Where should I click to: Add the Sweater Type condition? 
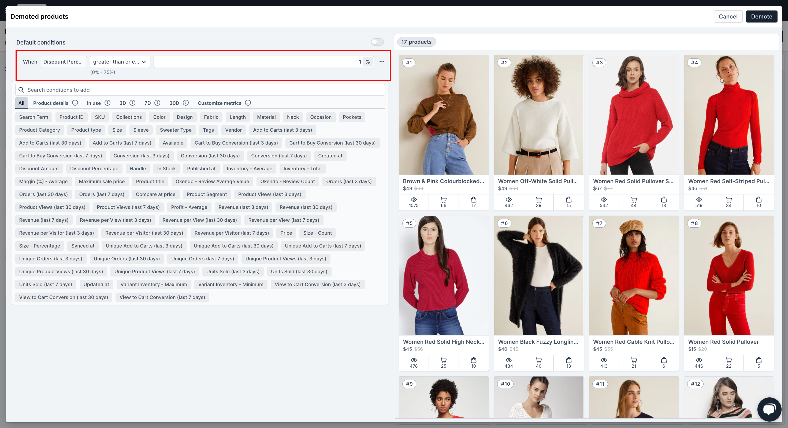point(176,130)
